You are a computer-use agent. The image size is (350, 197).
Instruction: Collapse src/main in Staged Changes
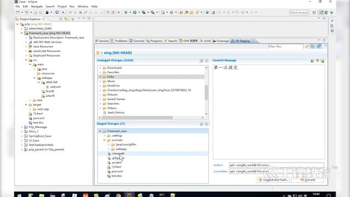[104, 140]
